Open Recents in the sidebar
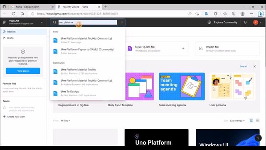Screen dimensions: 266x150 23,32
